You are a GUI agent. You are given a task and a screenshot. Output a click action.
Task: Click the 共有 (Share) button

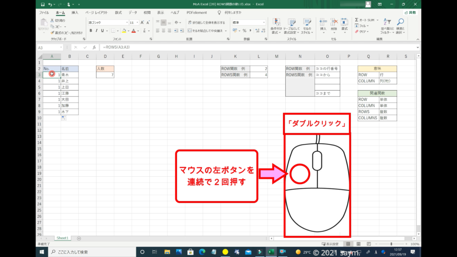(x=410, y=12)
